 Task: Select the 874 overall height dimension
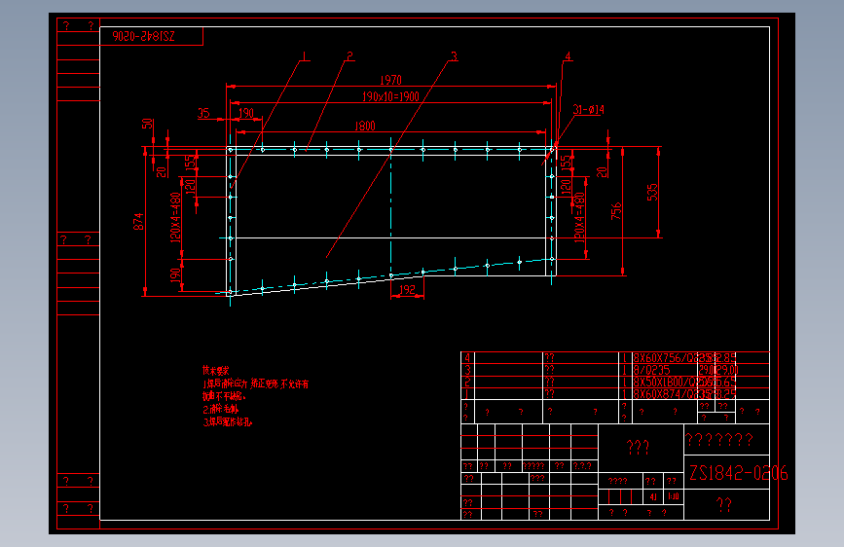point(138,222)
